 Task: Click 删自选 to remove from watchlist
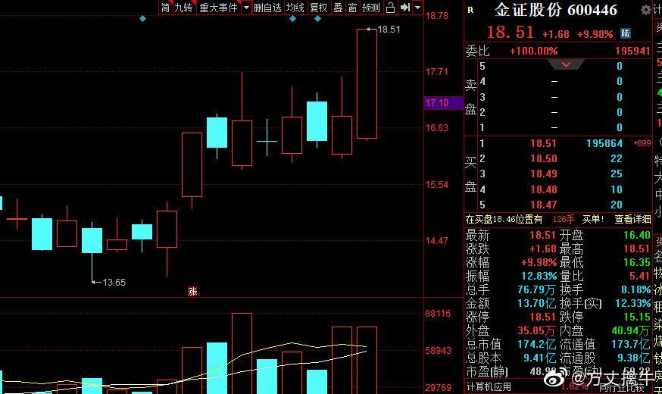tap(267, 8)
